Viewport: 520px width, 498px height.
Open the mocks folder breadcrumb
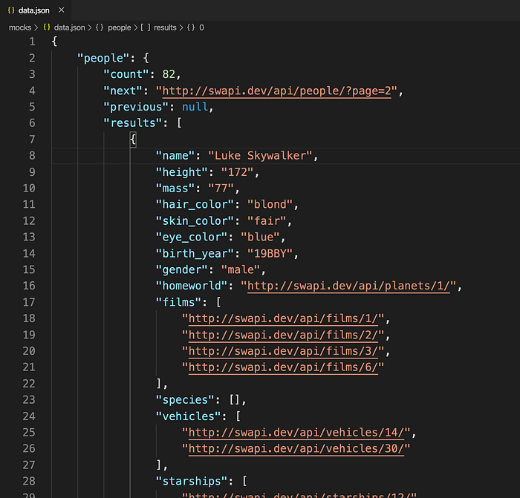click(20, 27)
